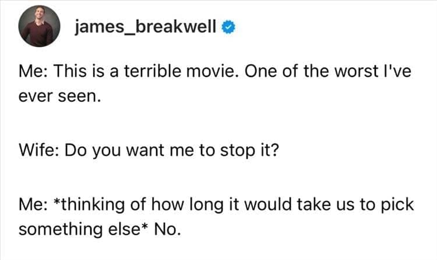Click the first "Me:" speaker label

(33, 72)
